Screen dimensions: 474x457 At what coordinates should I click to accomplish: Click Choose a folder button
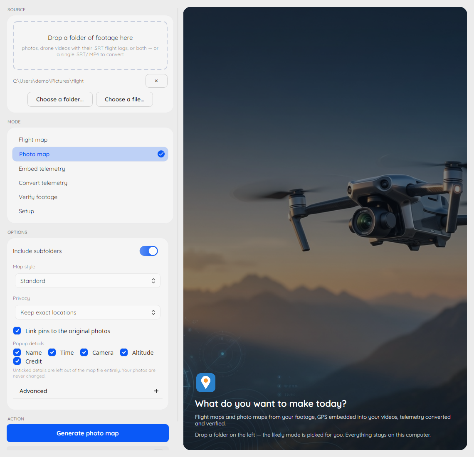(x=60, y=99)
